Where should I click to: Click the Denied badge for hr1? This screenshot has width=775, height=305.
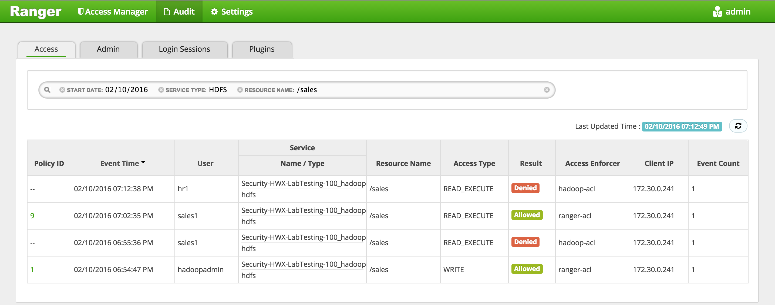pos(525,188)
